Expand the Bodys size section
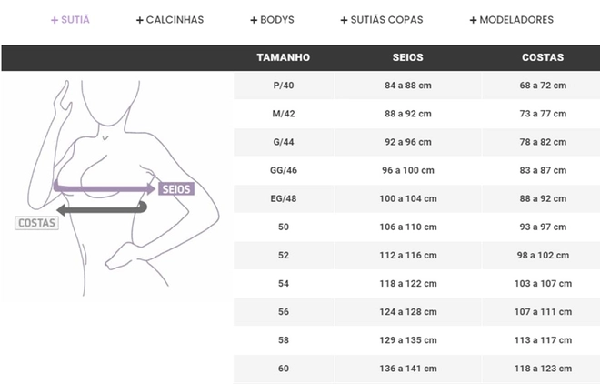Viewport: 600px width, 384px height. pyautogui.click(x=272, y=20)
